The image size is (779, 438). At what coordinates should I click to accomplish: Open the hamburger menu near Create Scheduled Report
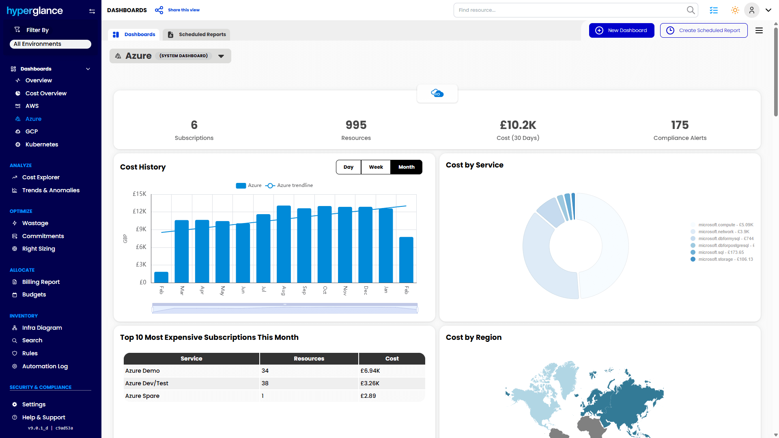click(759, 30)
